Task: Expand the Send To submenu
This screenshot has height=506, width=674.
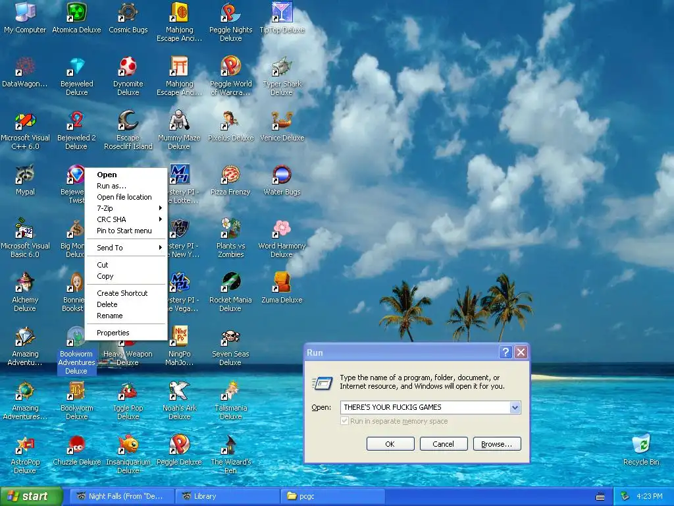Action: [x=126, y=248]
